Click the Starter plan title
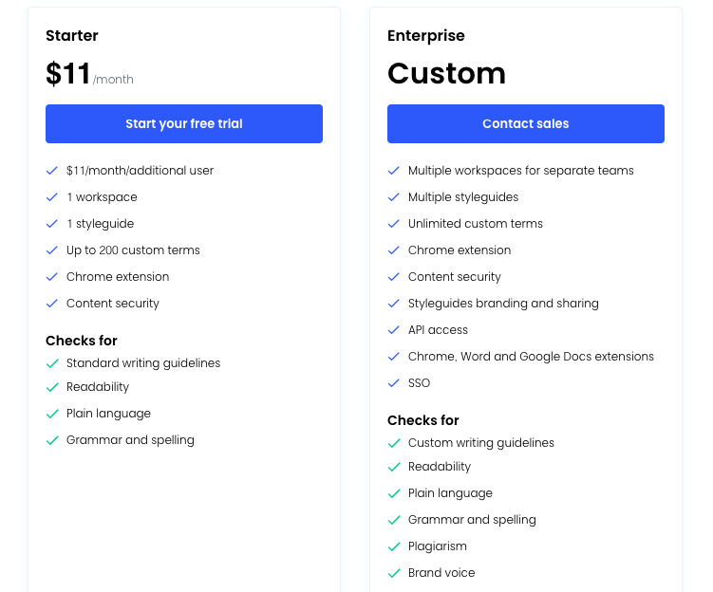Screen dimensions: 713x592 72,35
